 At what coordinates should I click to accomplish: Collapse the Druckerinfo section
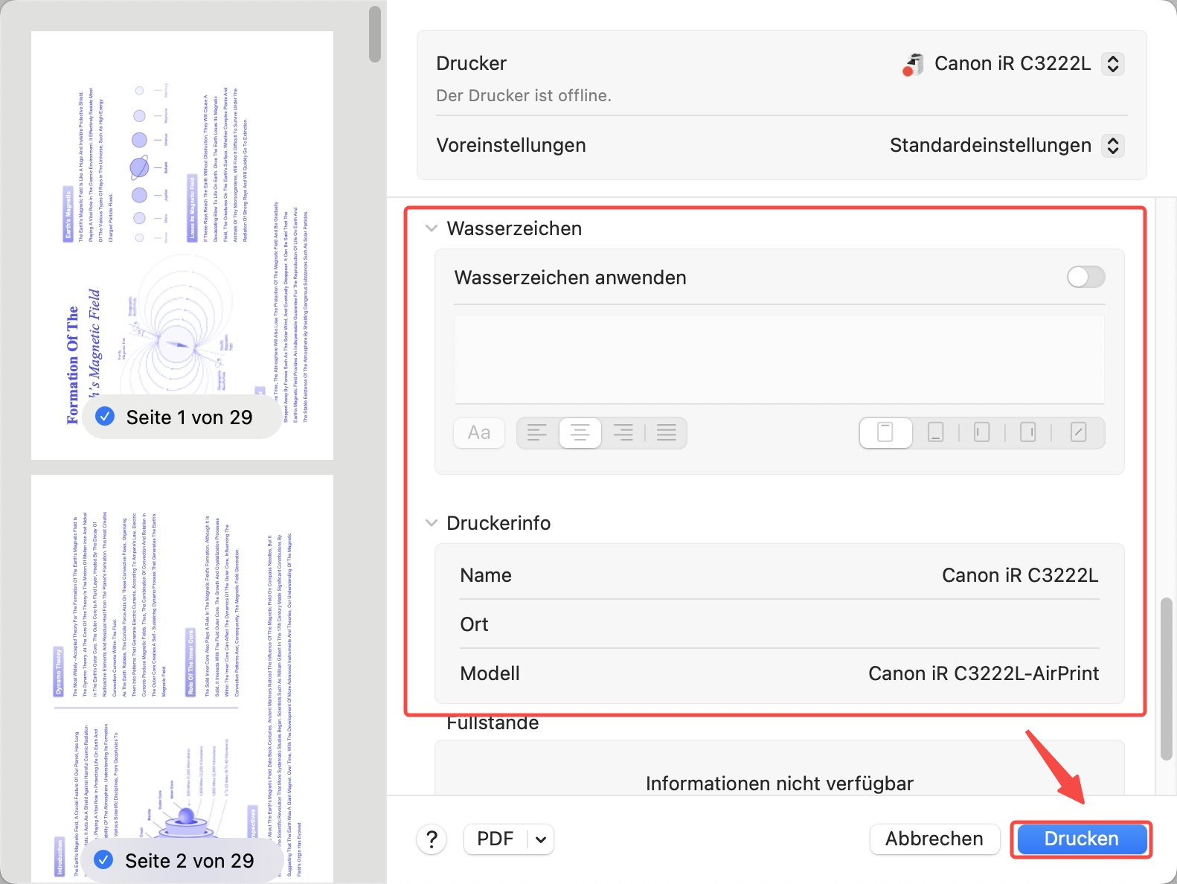(431, 523)
